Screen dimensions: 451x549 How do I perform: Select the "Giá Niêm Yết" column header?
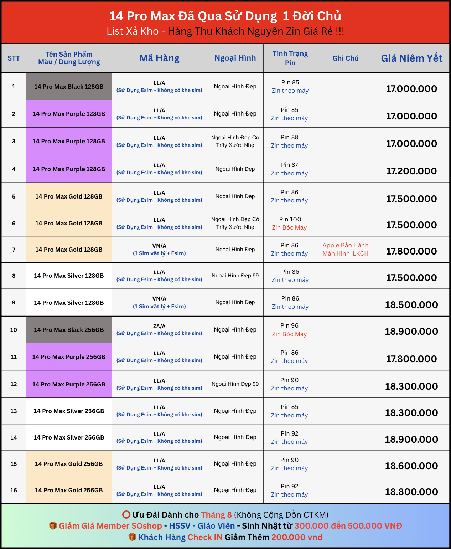click(412, 58)
